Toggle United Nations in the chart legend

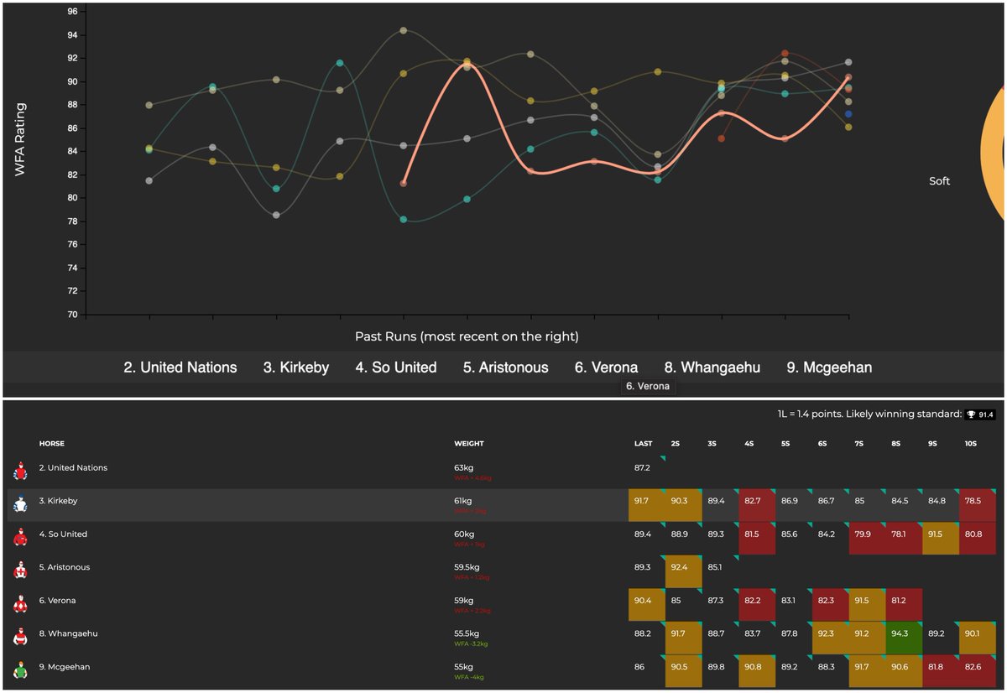180,367
